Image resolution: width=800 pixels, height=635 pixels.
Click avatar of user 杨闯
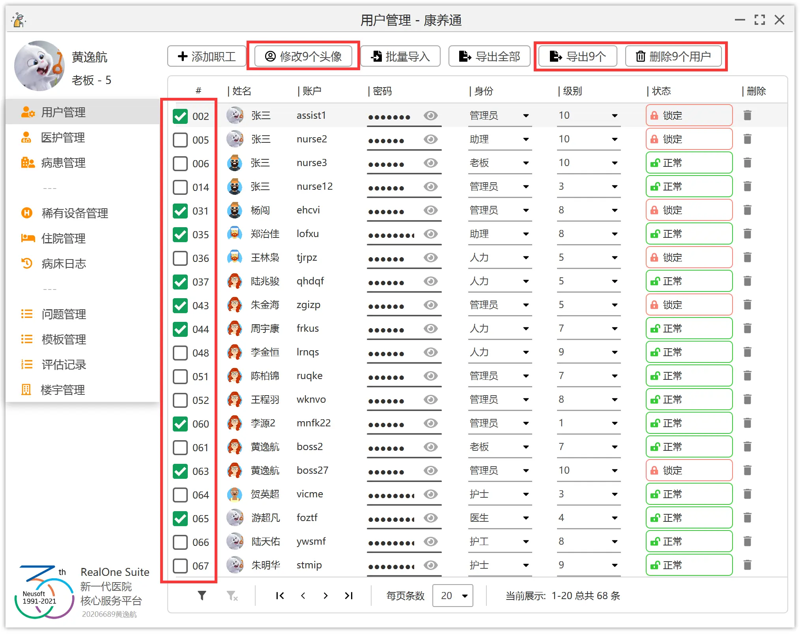[x=235, y=210]
